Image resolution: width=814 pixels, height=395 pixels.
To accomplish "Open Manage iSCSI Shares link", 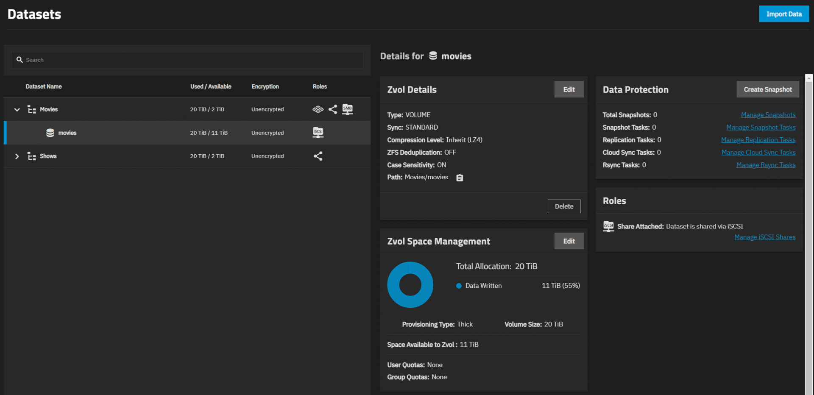I will click(x=765, y=237).
